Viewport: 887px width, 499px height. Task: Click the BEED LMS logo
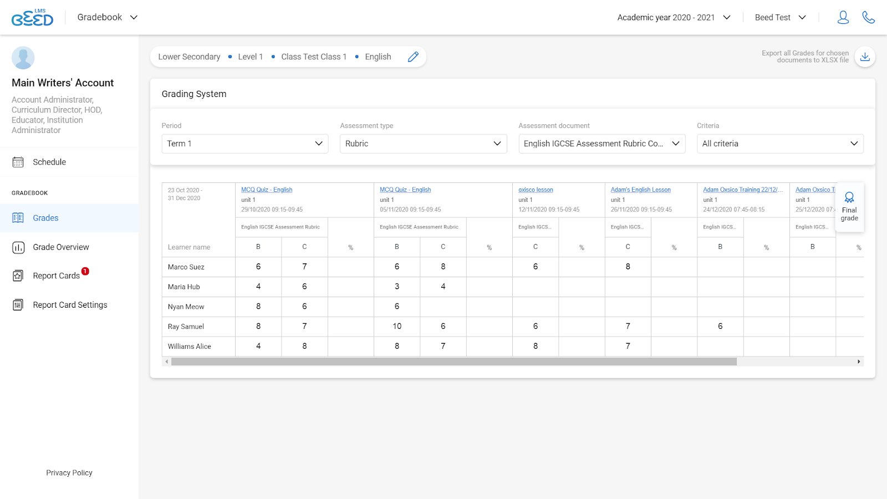pos(32,18)
